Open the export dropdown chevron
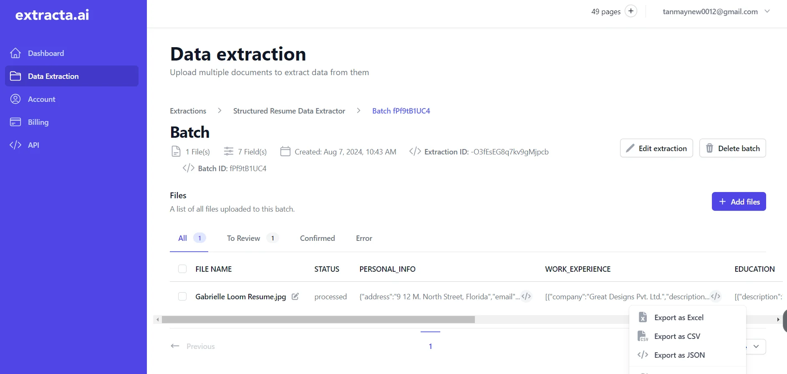 point(756,346)
